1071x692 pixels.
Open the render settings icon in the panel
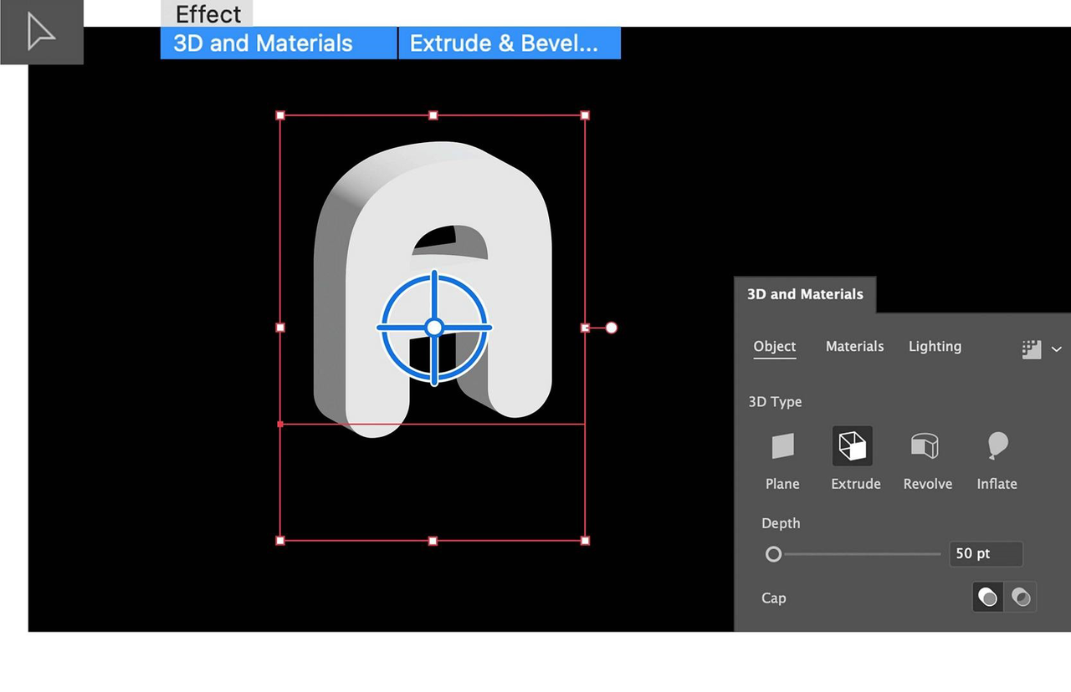1031,349
